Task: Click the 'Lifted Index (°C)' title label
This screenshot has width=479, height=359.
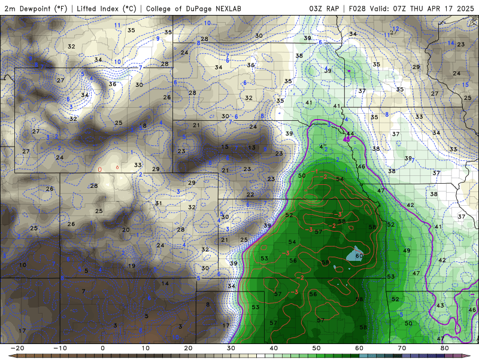Action: click(107, 8)
